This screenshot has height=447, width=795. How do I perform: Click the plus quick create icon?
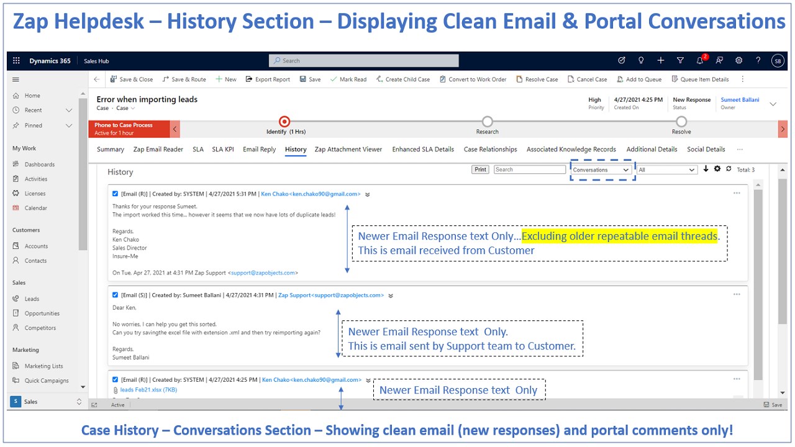(x=661, y=61)
